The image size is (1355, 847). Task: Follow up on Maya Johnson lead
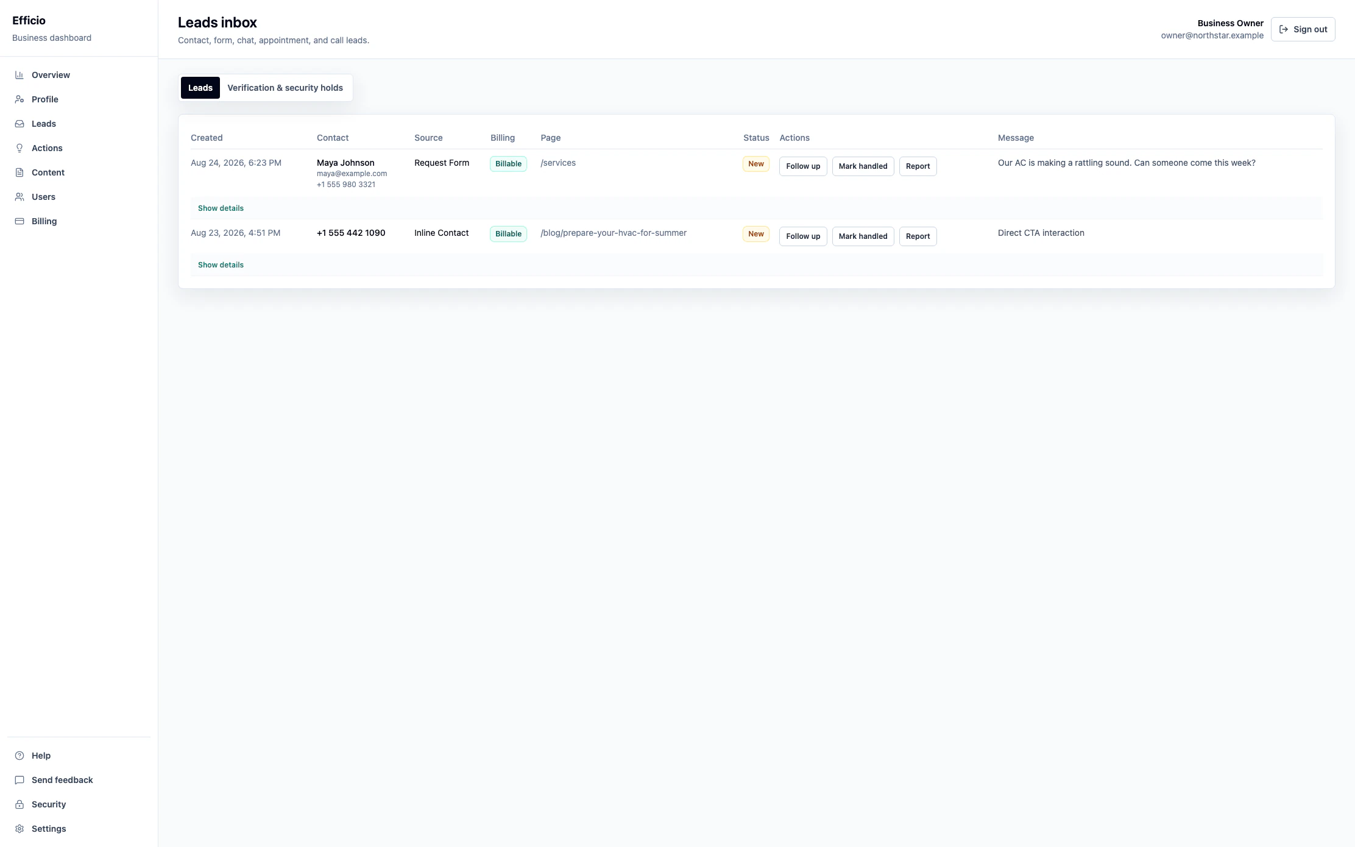(803, 166)
